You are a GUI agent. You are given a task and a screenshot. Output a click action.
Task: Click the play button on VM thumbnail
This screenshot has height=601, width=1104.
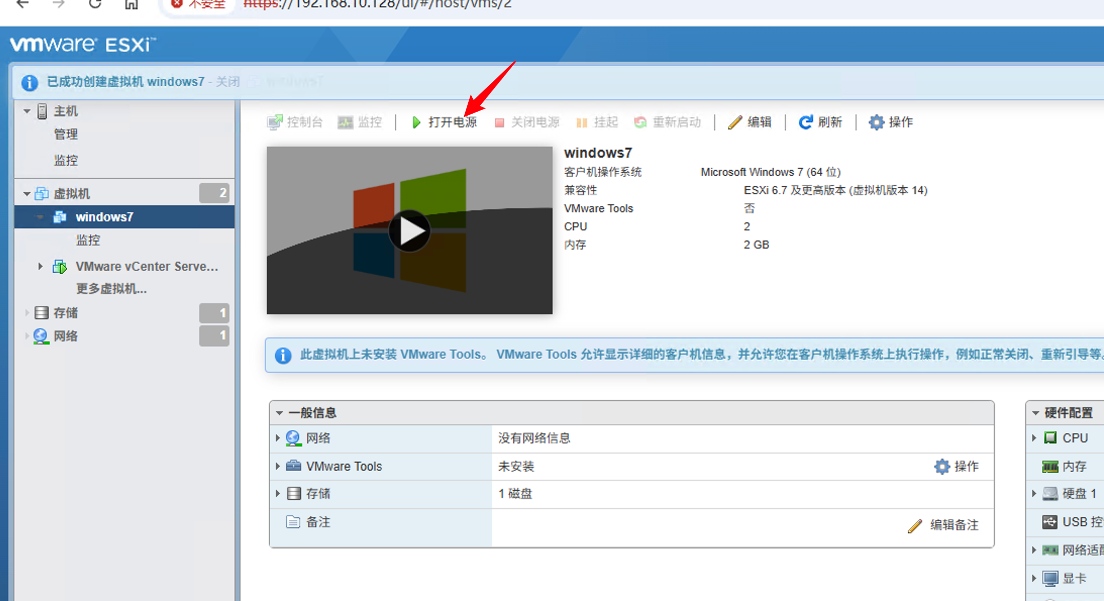tap(410, 231)
